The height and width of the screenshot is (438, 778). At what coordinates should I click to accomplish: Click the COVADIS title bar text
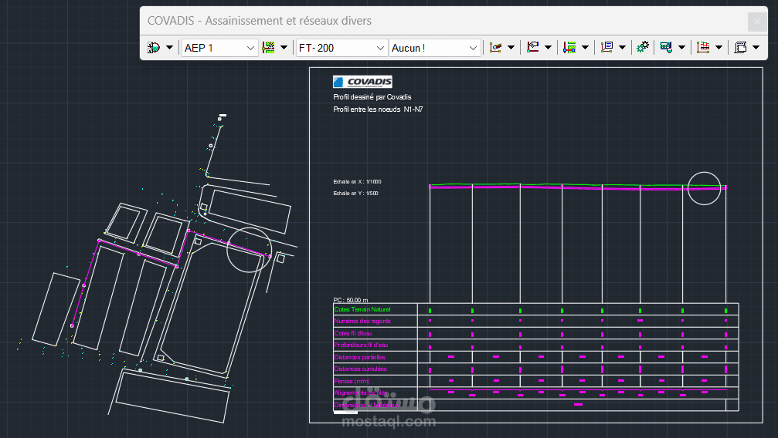pyautogui.click(x=260, y=21)
